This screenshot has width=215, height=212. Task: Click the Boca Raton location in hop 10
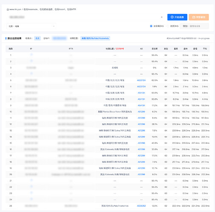tap(115, 112)
